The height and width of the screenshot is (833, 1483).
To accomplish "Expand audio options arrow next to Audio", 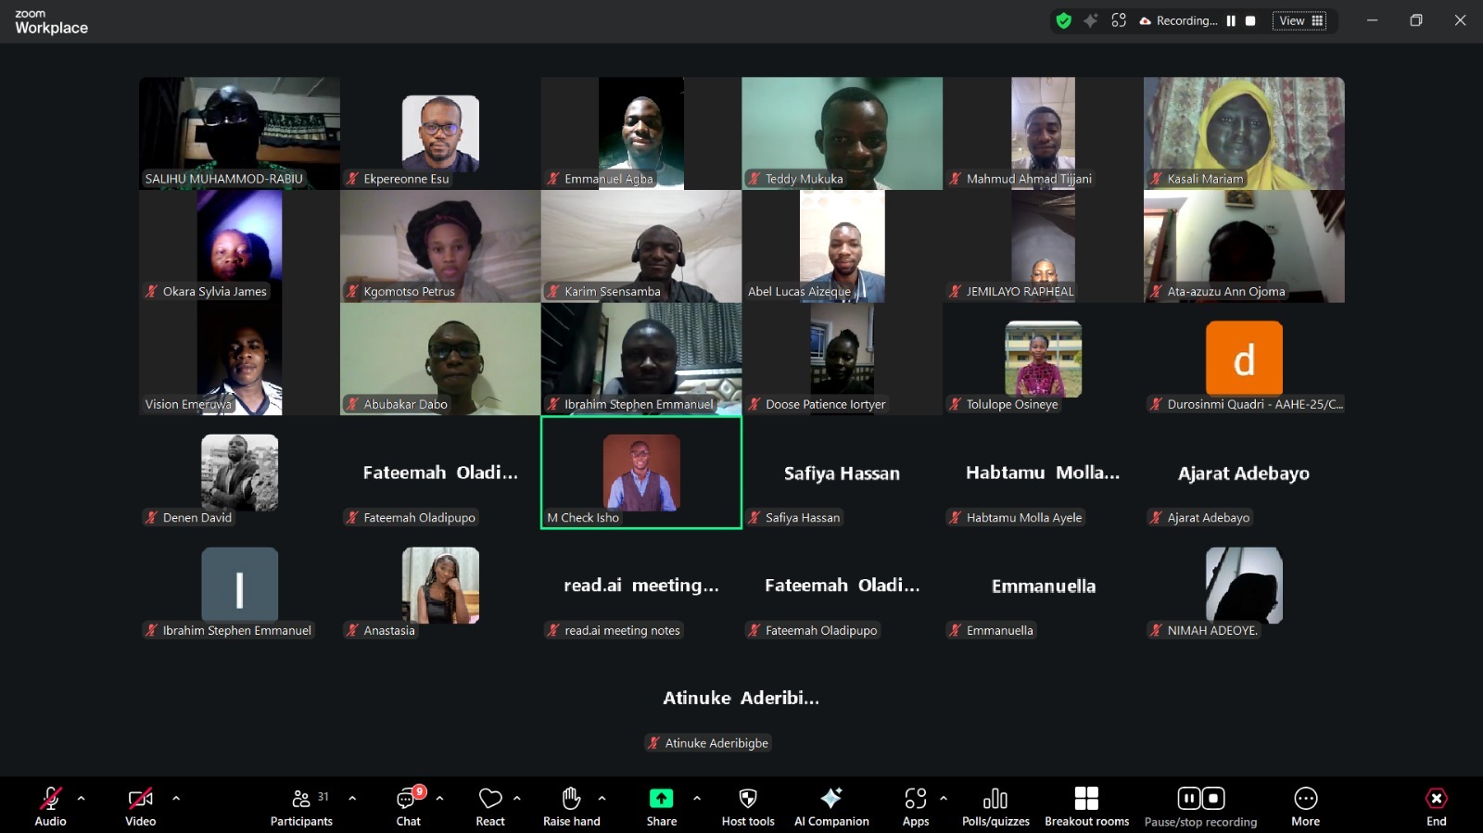I will click(82, 798).
